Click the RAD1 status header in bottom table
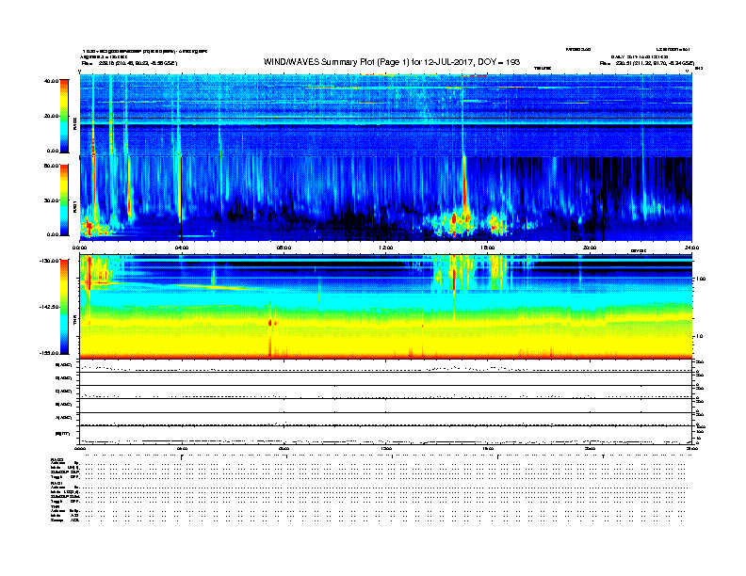The width and height of the screenshot is (746, 576). 57,484
